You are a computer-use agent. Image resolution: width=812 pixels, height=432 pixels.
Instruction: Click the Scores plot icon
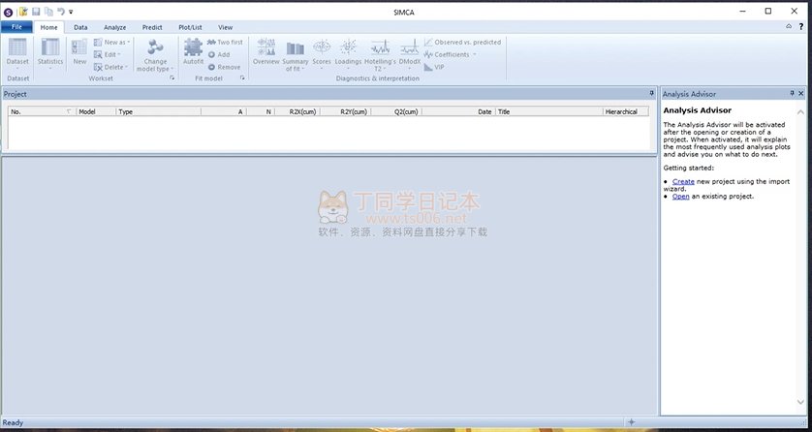click(x=322, y=47)
